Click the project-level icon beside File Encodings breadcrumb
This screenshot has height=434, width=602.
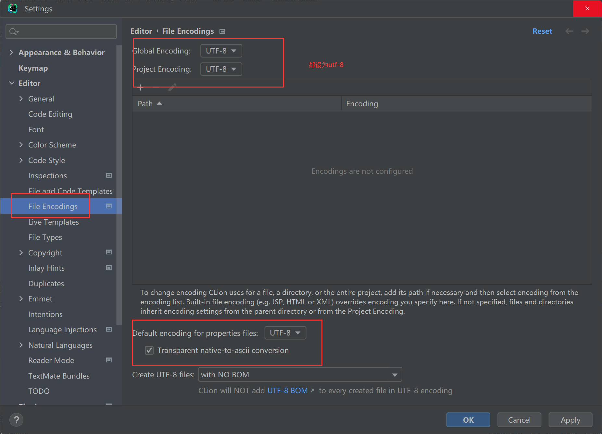pyautogui.click(x=222, y=31)
